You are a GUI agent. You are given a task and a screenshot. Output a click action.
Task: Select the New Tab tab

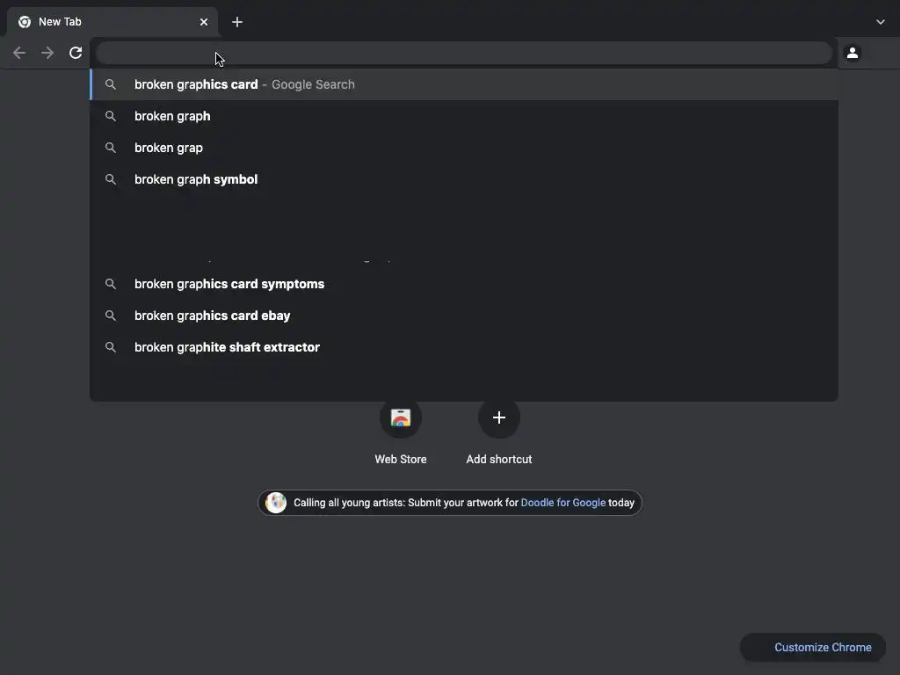tap(97, 22)
